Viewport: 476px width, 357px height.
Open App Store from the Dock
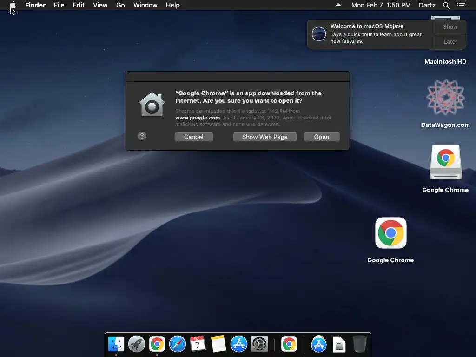[x=238, y=344]
